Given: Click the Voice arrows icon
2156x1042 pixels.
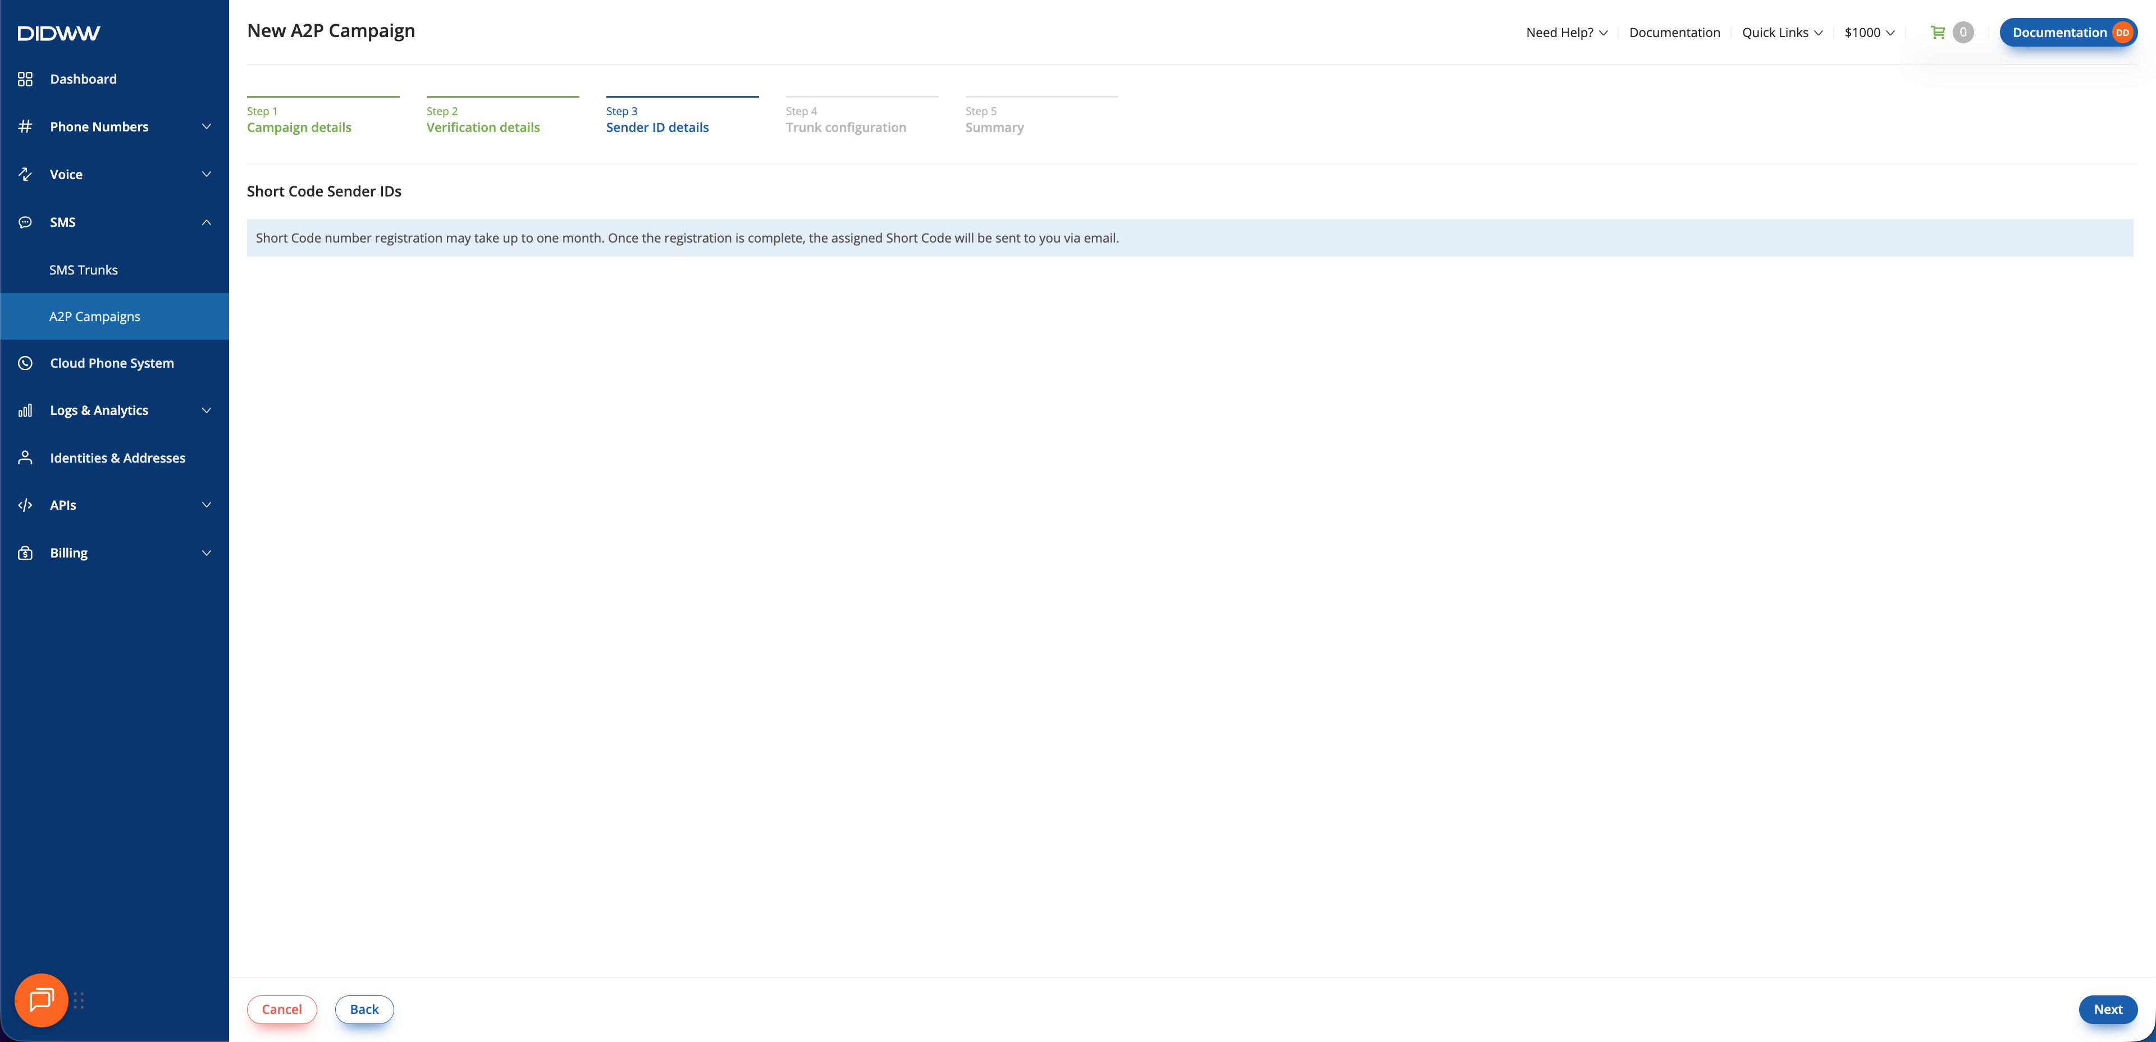Looking at the screenshot, I should [25, 174].
